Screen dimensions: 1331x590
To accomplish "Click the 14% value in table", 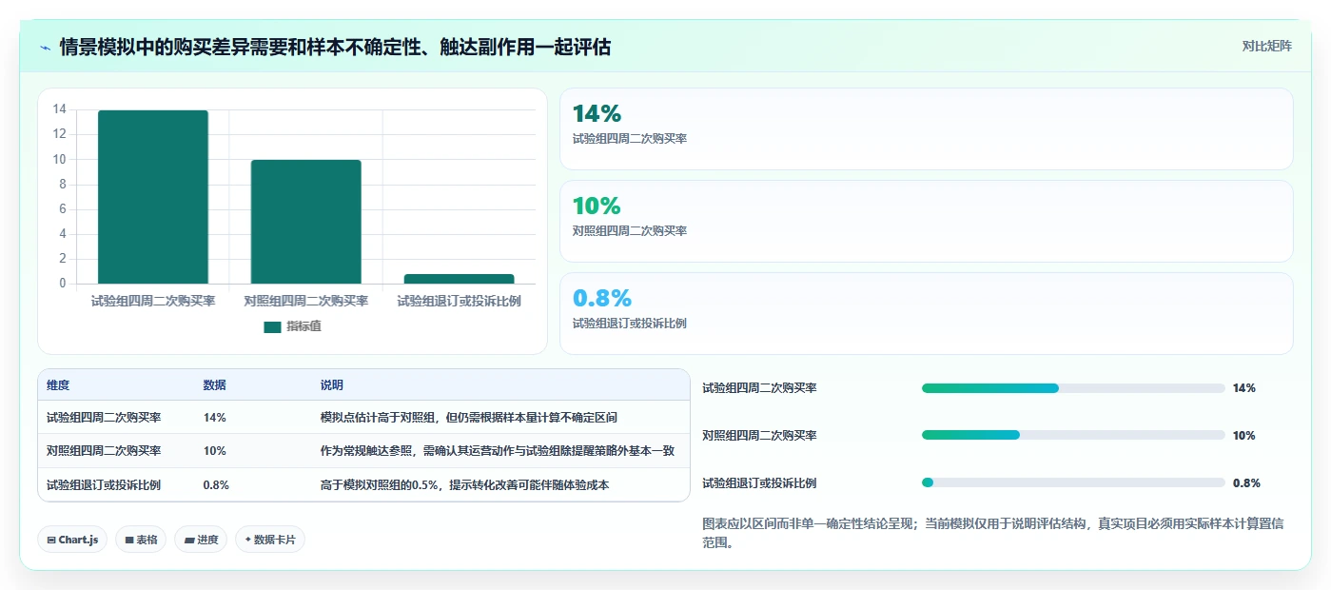I will pyautogui.click(x=214, y=418).
